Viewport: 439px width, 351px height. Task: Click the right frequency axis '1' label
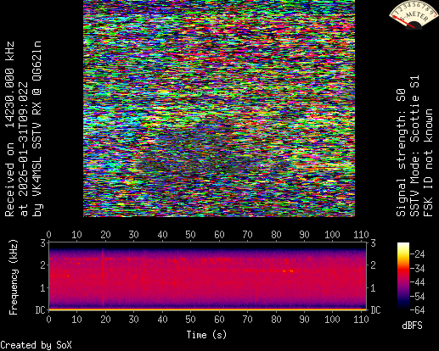point(373,288)
